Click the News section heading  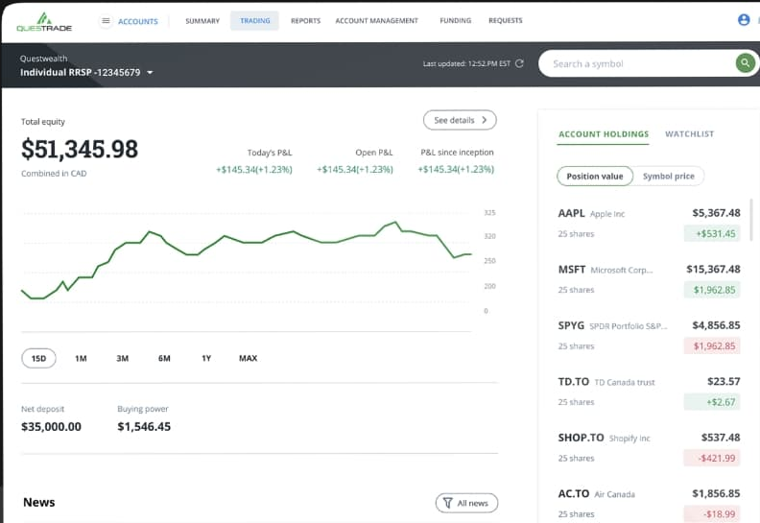click(39, 503)
